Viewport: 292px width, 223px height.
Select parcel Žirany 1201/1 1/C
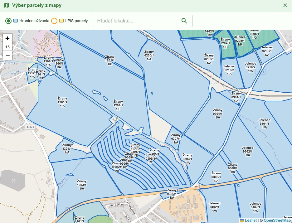point(118,105)
